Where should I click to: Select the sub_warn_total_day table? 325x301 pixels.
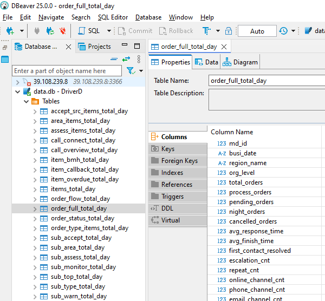point(79,296)
